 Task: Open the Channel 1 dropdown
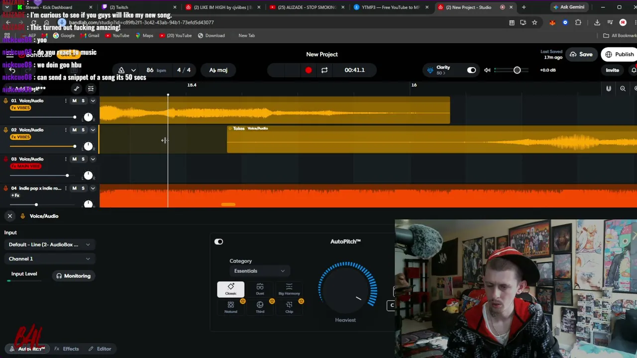(49, 259)
